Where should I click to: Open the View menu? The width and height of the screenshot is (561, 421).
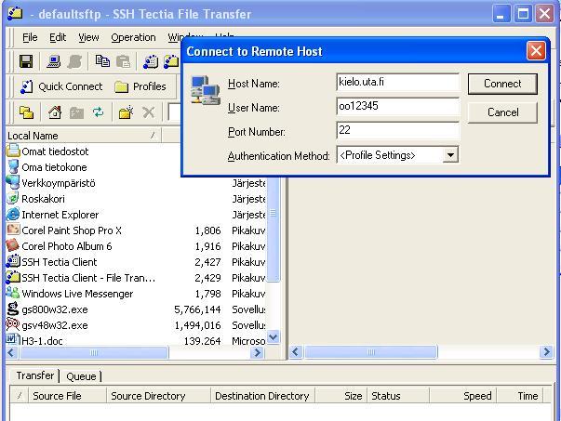pos(88,37)
